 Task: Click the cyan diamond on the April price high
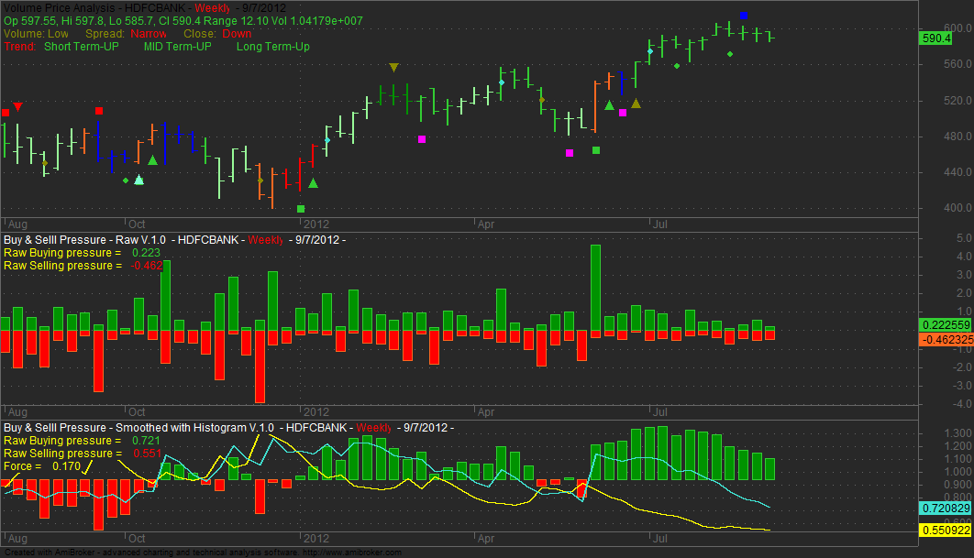click(502, 82)
